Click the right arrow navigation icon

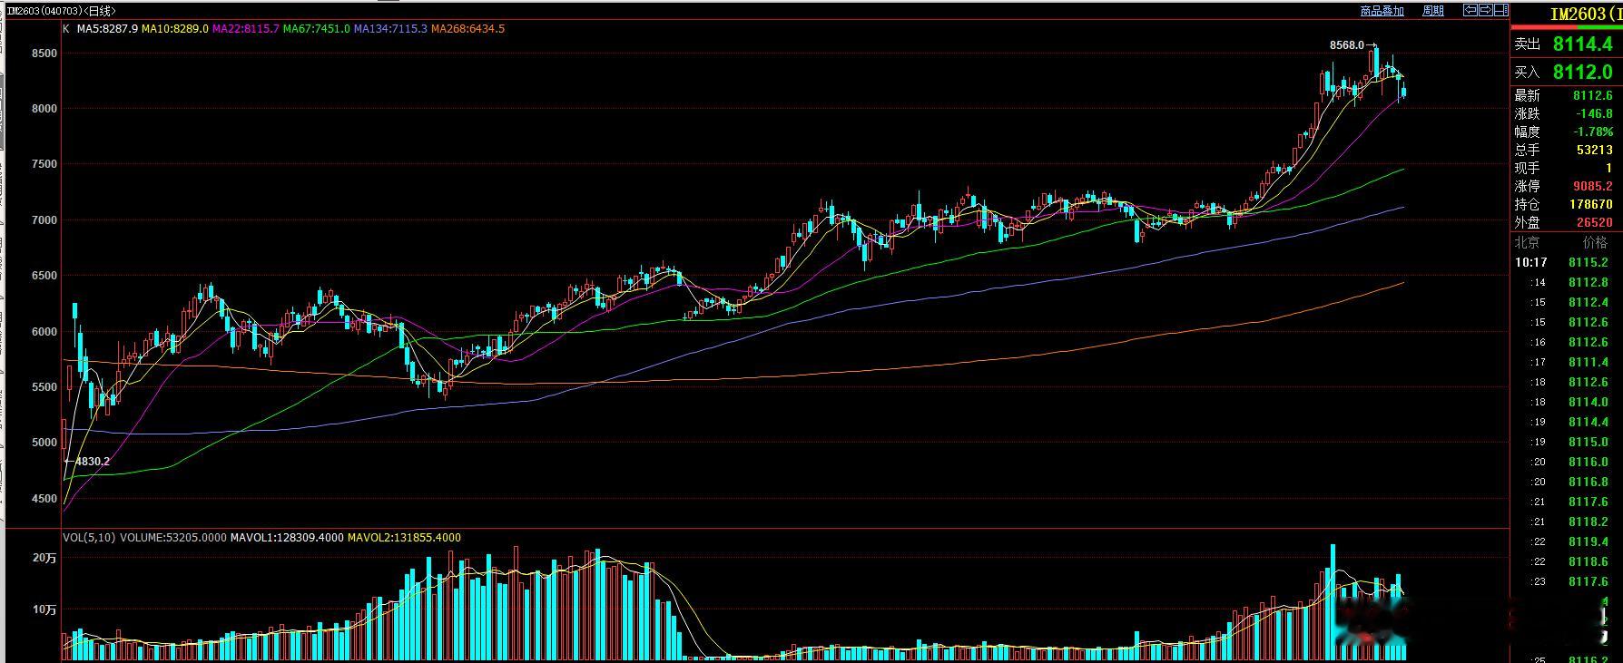[1486, 11]
